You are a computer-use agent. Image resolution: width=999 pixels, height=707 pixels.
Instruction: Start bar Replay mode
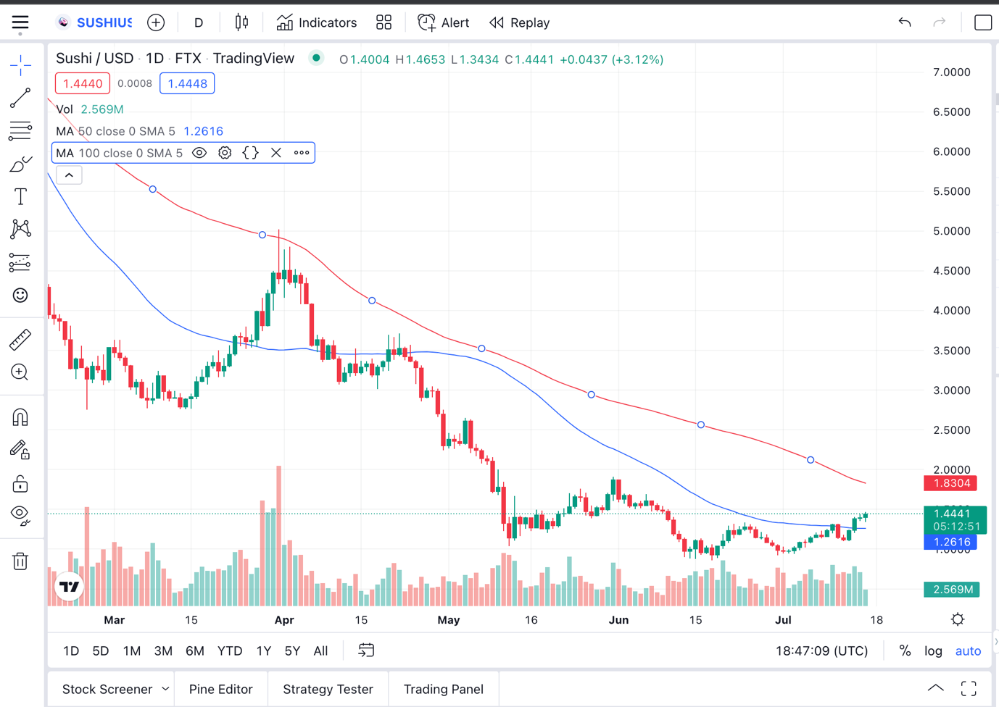tap(520, 23)
